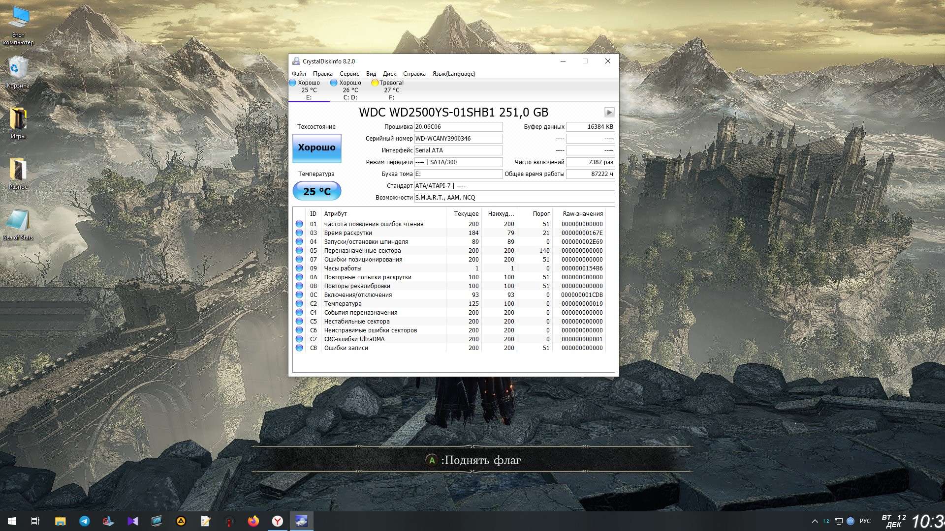Open Visual Studio from taskbar

pos(133,521)
